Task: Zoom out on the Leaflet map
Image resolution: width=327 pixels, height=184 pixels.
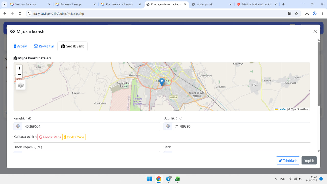Action: click(19, 75)
